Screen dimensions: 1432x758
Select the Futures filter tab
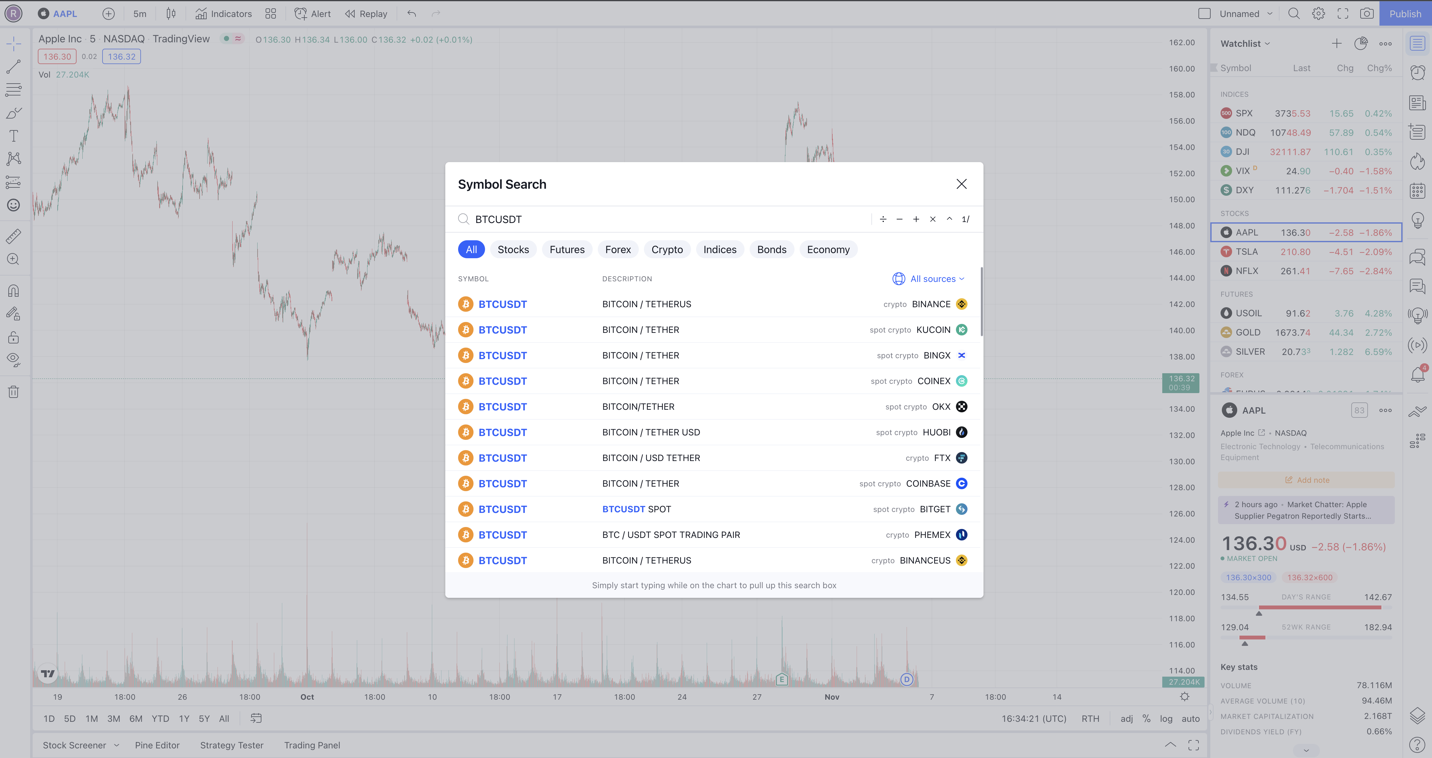pyautogui.click(x=567, y=250)
